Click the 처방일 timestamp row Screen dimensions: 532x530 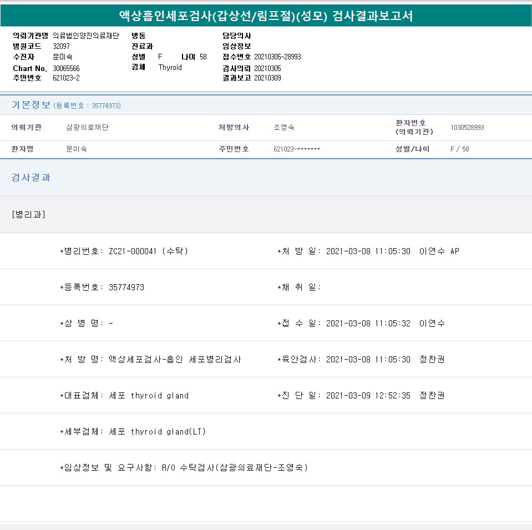click(x=368, y=251)
